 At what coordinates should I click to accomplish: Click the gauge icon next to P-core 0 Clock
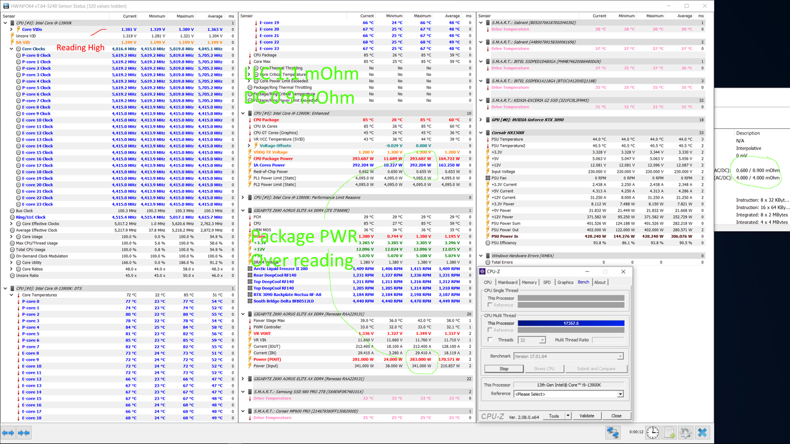(19, 55)
